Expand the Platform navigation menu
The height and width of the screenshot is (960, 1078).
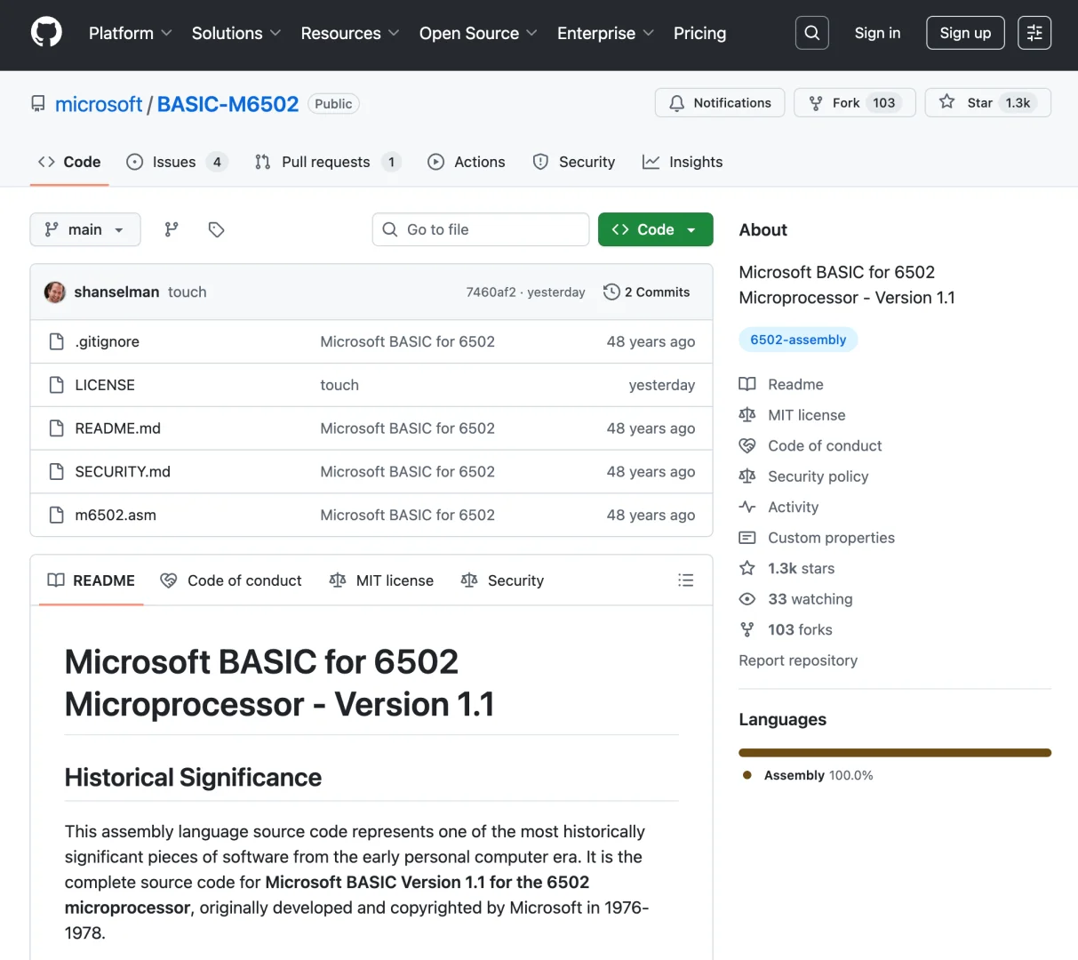(130, 33)
